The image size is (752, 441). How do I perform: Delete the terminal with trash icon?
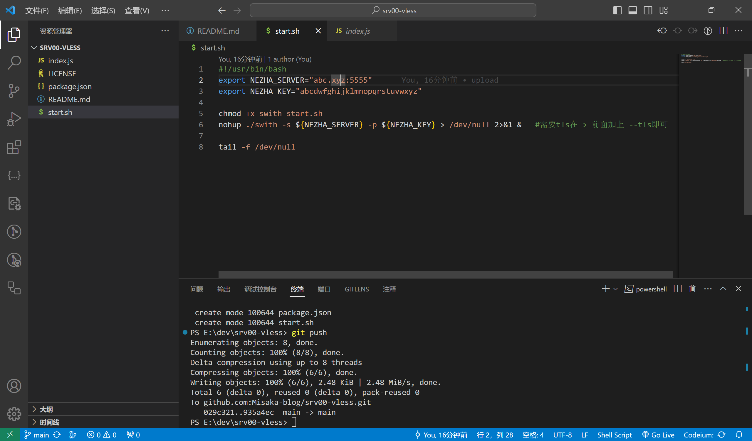[x=692, y=289]
